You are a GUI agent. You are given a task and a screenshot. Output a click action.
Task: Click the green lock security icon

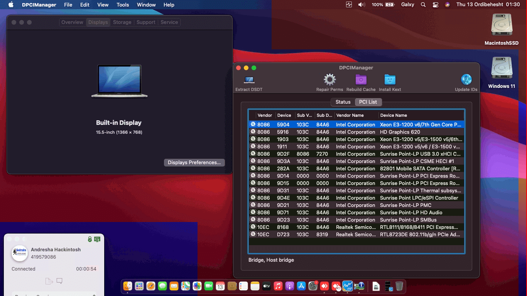(x=90, y=239)
